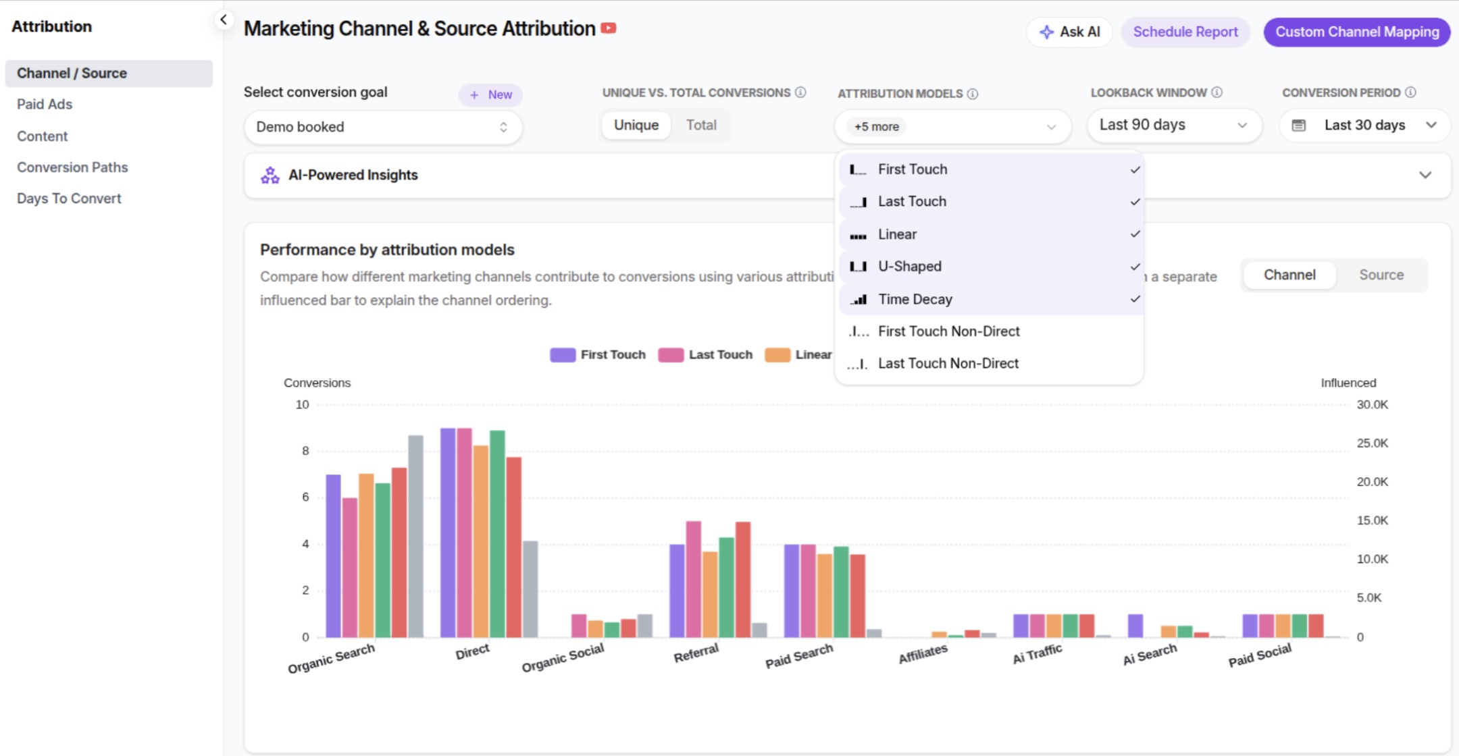1459x756 pixels.
Task: Open info tooltip for Unique vs. Total Conversions
Action: click(800, 92)
